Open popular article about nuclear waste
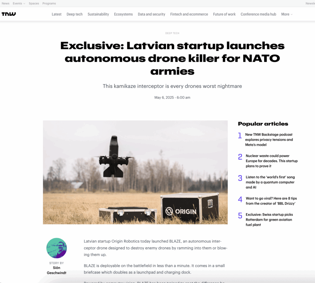This screenshot has height=283, width=315. (x=272, y=161)
